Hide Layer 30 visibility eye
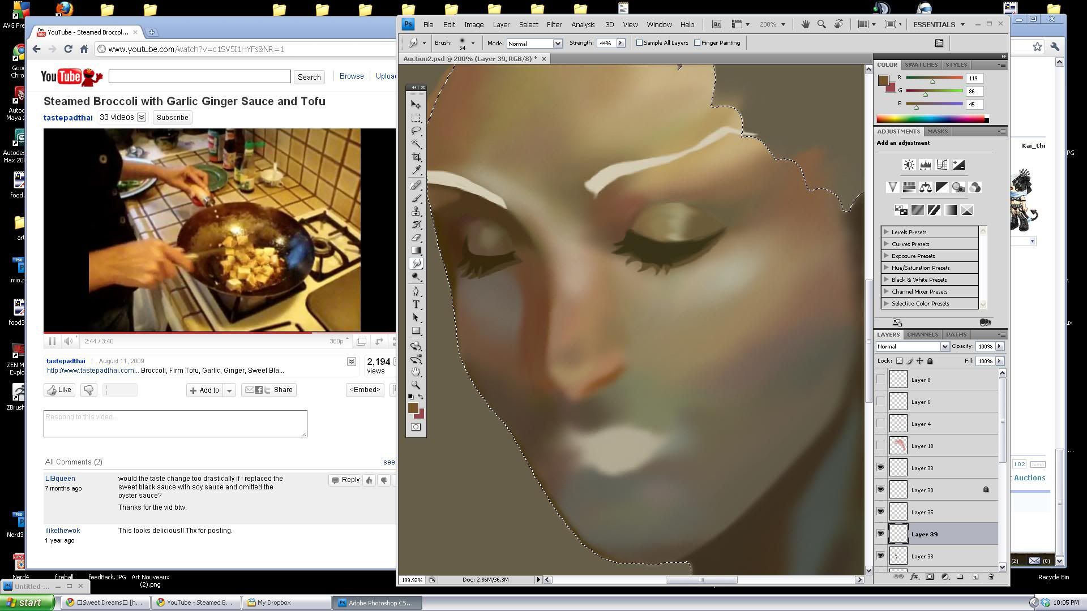The image size is (1087, 611). [880, 489]
